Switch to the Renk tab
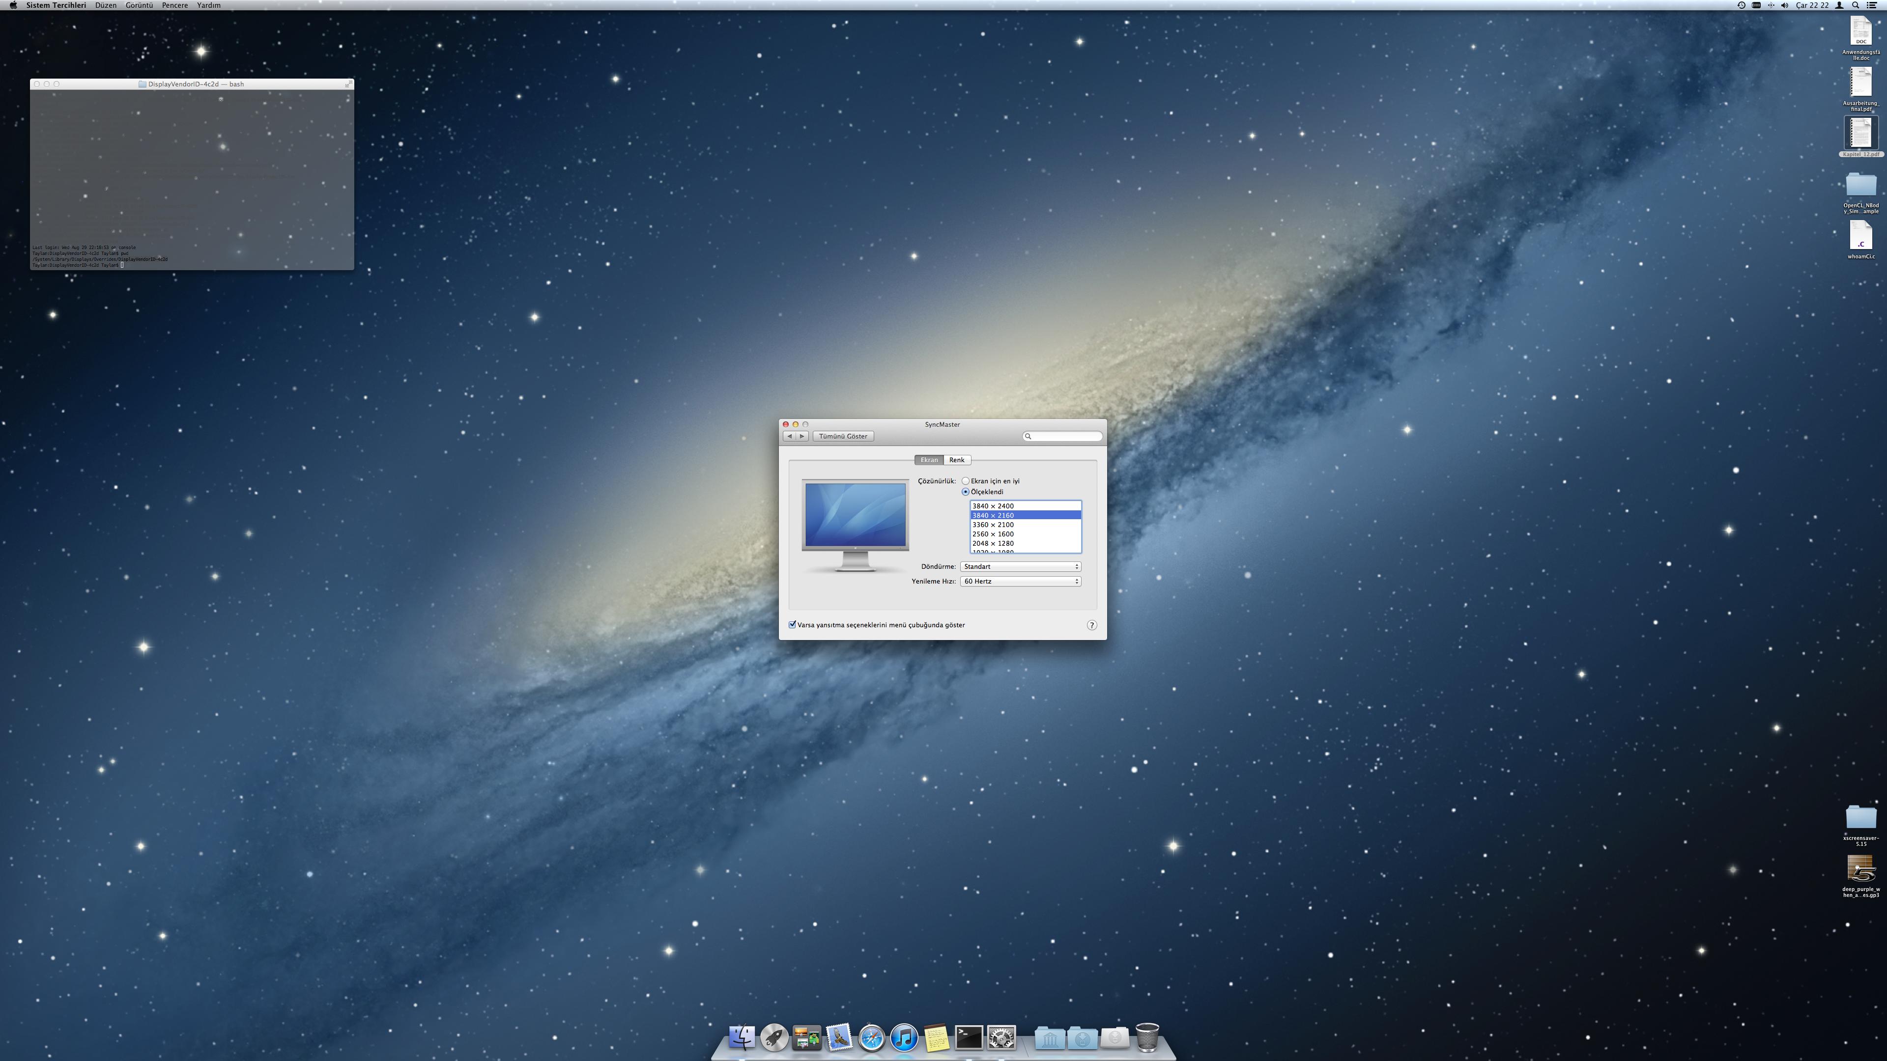1887x1061 pixels. 957,460
